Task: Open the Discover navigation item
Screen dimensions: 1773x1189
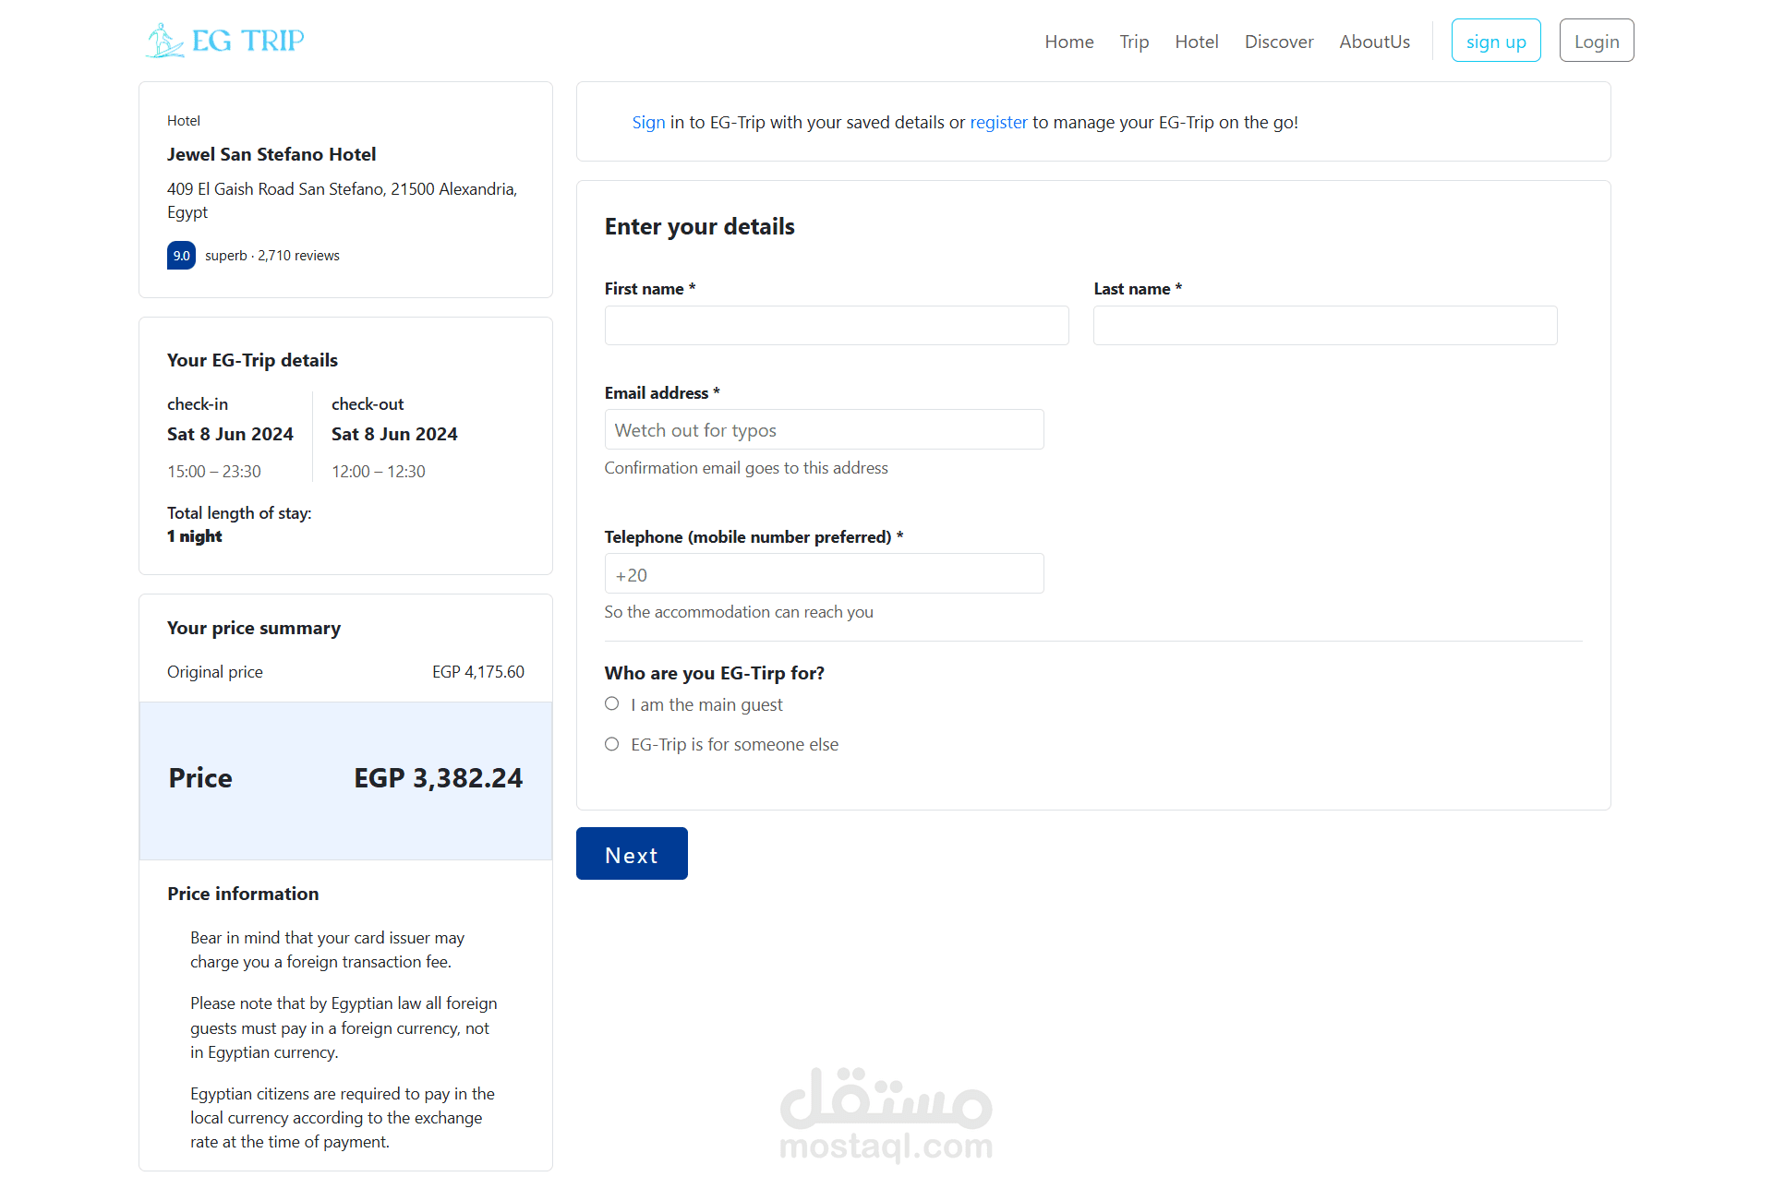Action: tap(1278, 42)
